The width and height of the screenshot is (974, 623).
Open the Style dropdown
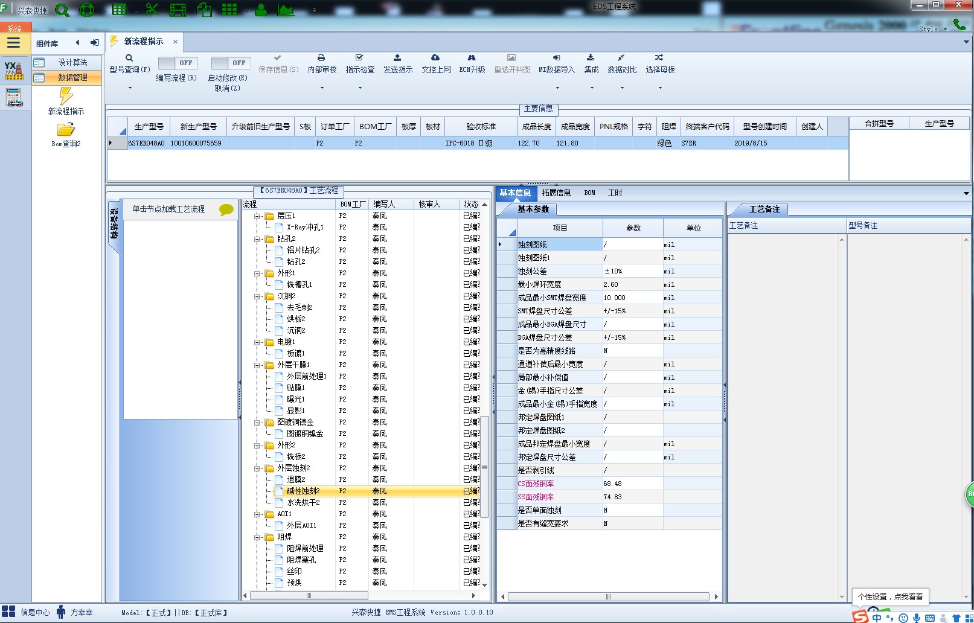pos(933,29)
